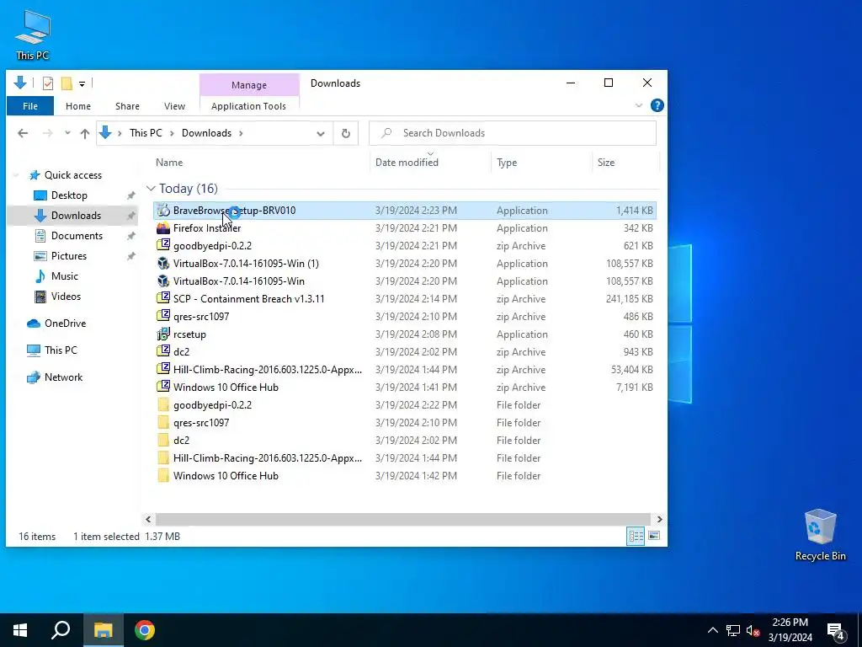Screen dimensions: 862x647
Task: Open the Customize Quick Access Toolbar dropdown
Action: coord(82,84)
